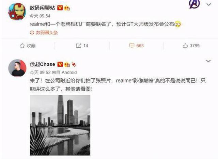Click the orange V verified badge beside 数码闲聊站

pos(60,8)
